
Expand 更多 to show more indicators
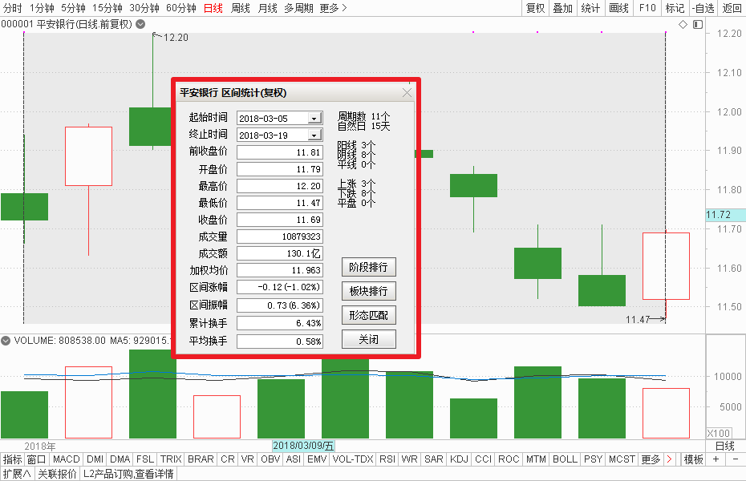(651, 459)
